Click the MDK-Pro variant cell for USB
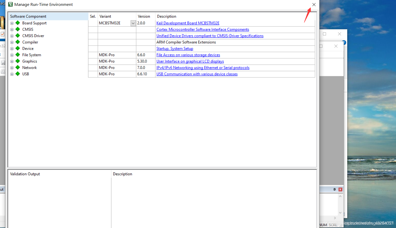Image resolution: width=396 pixels, height=228 pixels. [117, 74]
